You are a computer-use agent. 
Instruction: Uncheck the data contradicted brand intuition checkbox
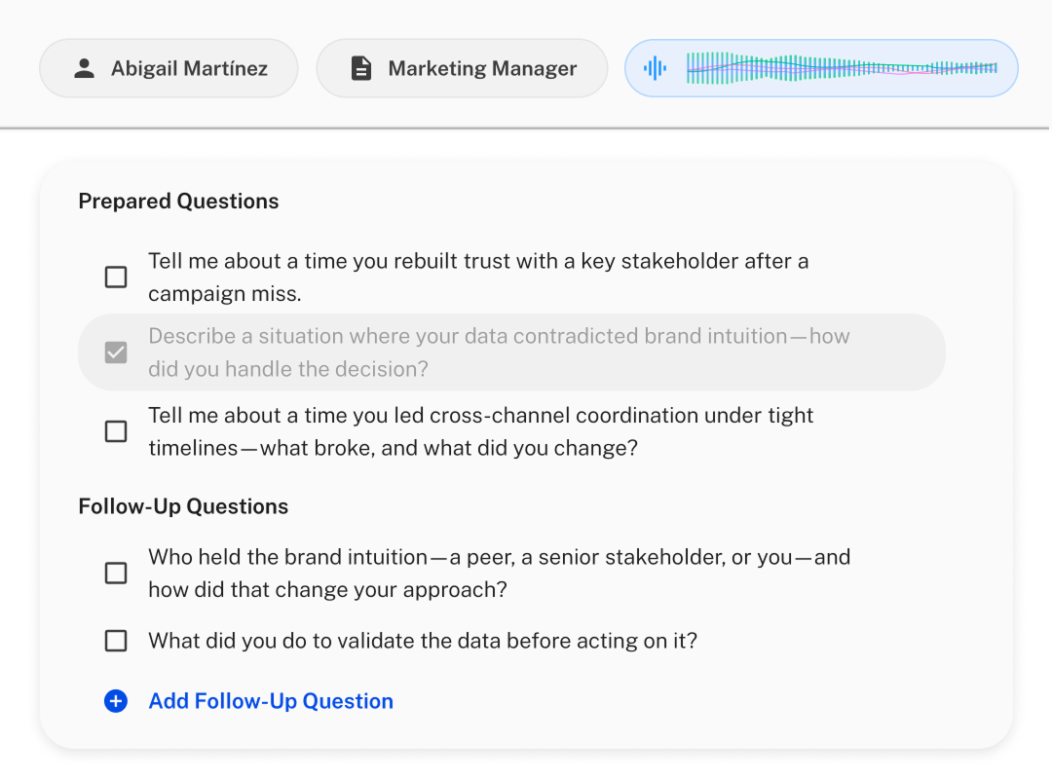tap(116, 352)
